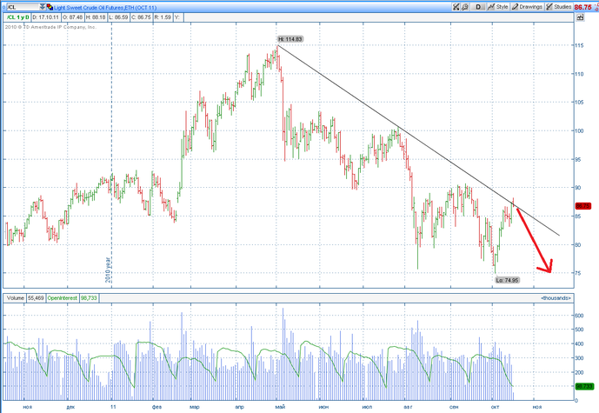The height and width of the screenshot is (413, 599).
Task: Open the symbol dropdown arrow beside /CL
Action: click(x=43, y=7)
